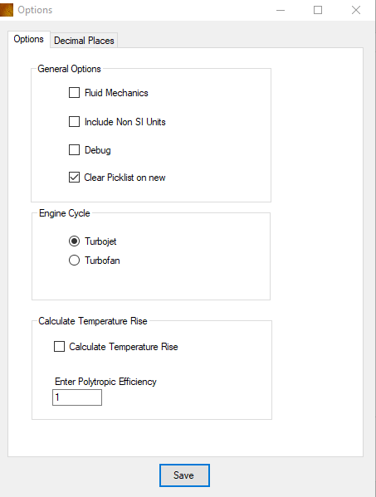Screen dimensions: 376x497
Task: Click the Clear Picklist on new label
Action: pyautogui.click(x=125, y=178)
